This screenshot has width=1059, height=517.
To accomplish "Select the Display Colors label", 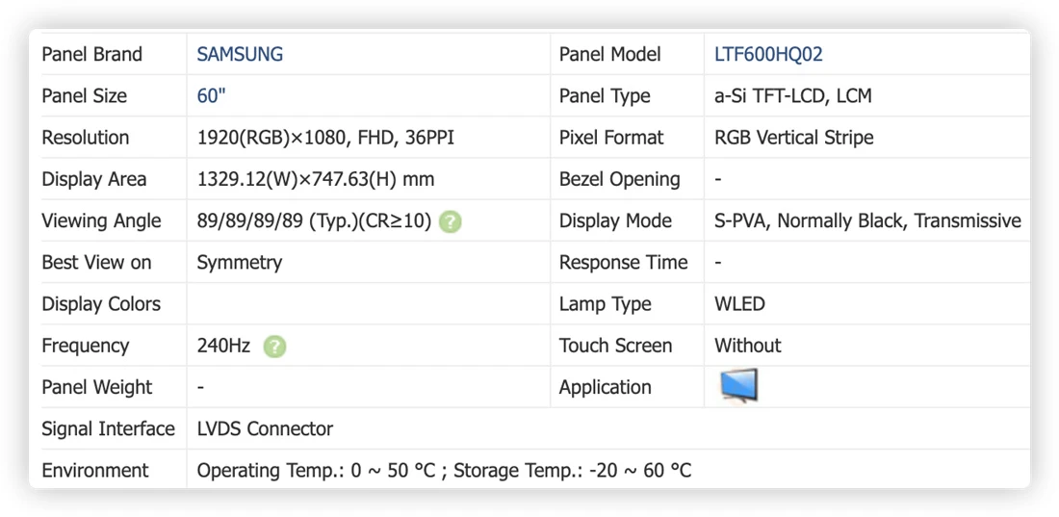I will 101,304.
